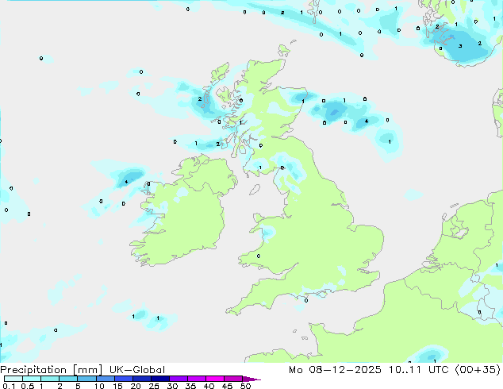
Task: Click the 35–40 mm violet legend swatch
Action: pos(197,379)
